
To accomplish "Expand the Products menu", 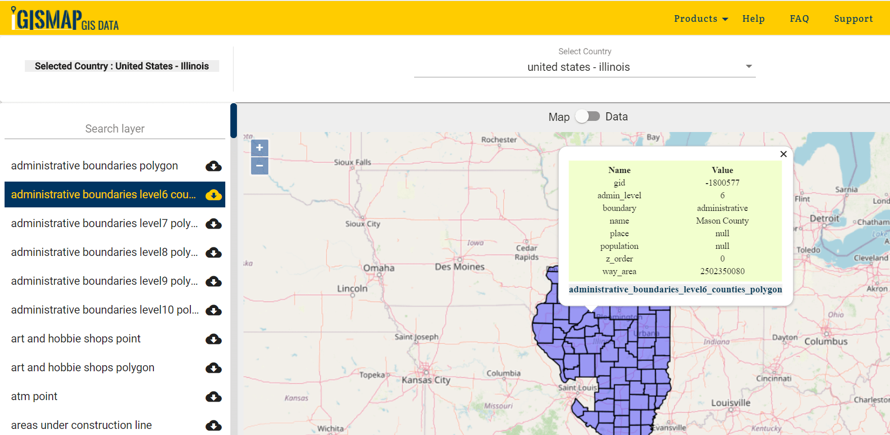I will click(701, 19).
